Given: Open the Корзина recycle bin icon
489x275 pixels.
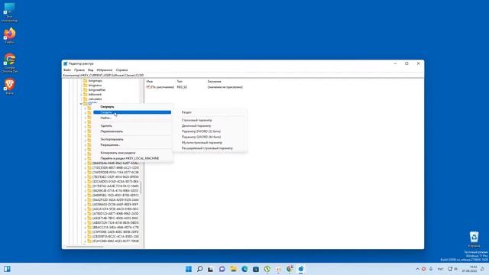Looking at the screenshot, I should tap(474, 239).
